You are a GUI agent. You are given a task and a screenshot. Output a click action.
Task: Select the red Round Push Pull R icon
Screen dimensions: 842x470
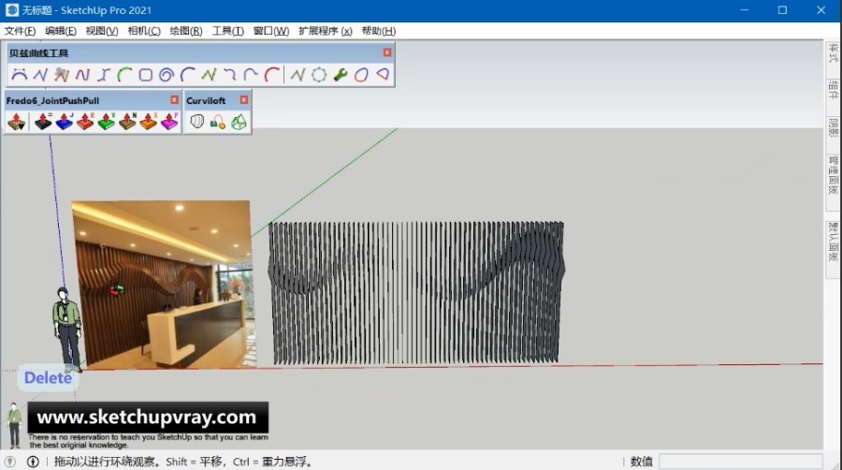(85, 122)
